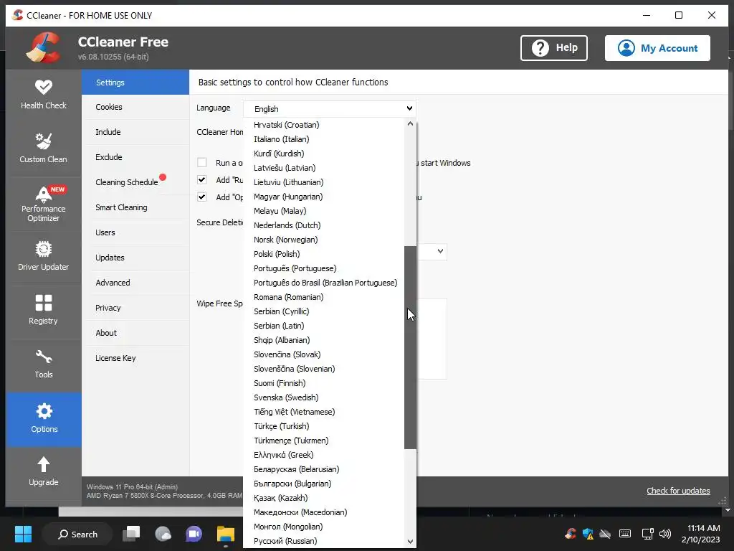This screenshot has height=551, width=734.
Task: Click scroll down arrow in language list
Action: tap(411, 542)
